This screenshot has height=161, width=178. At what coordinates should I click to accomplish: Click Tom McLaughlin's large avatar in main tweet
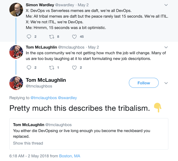(16, 83)
